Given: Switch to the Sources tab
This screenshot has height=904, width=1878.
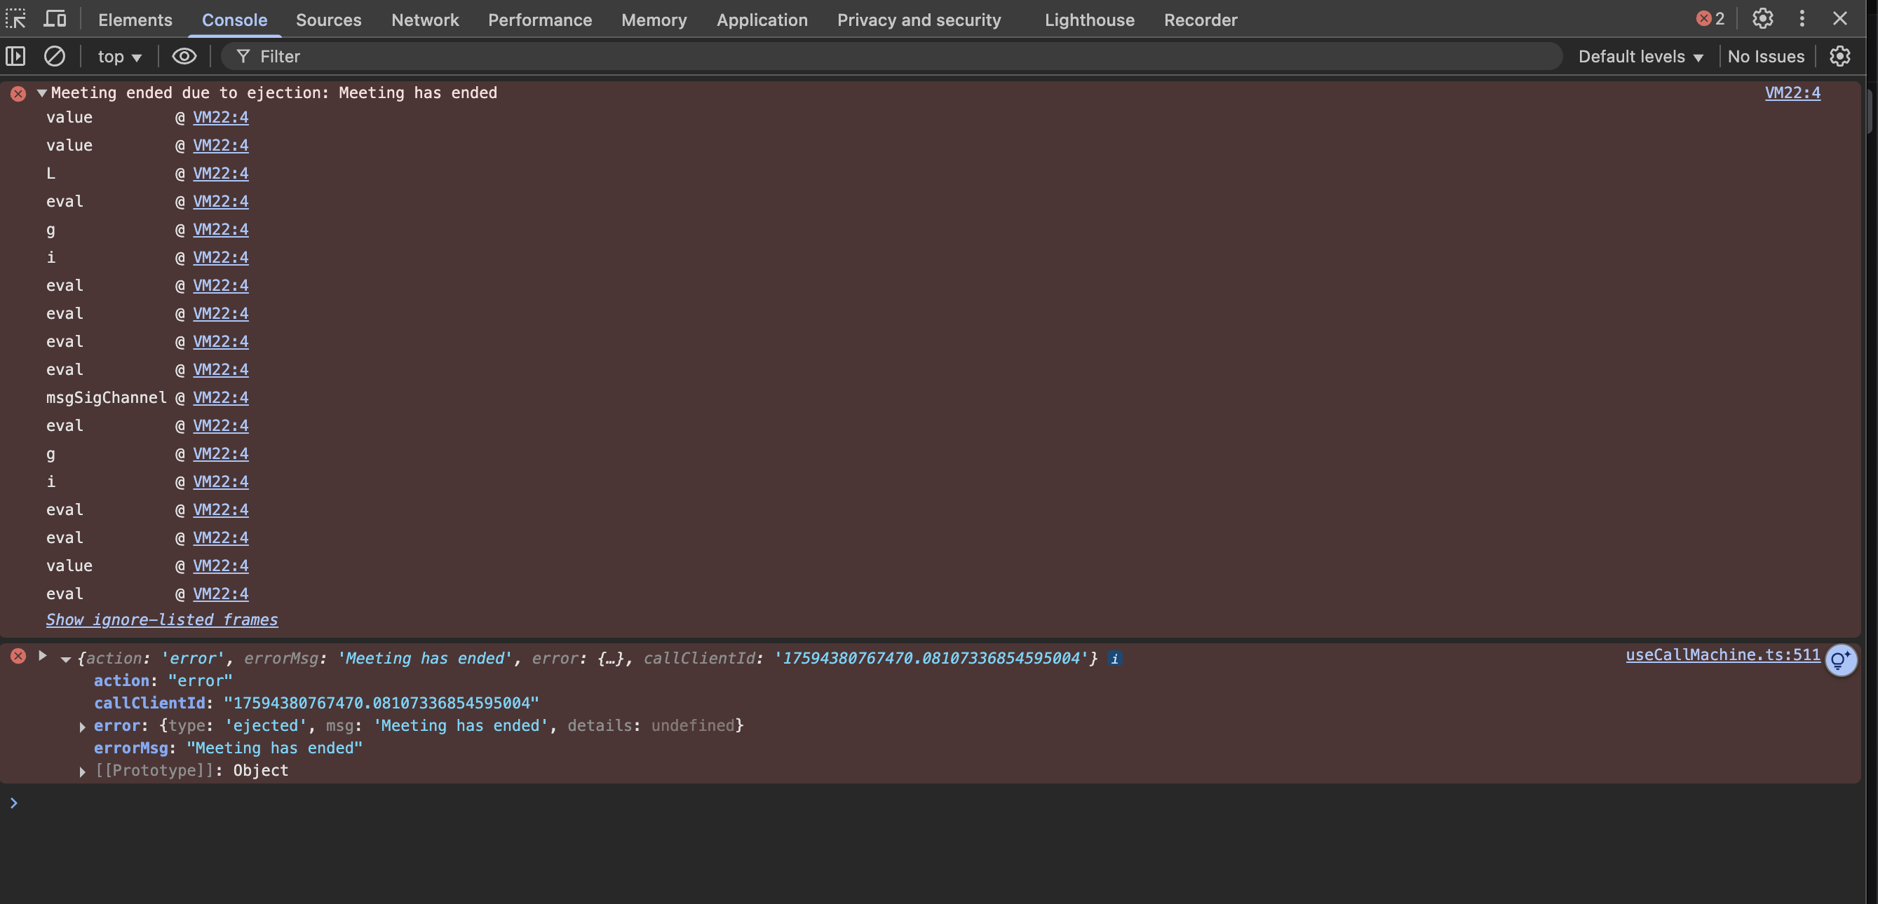Looking at the screenshot, I should click(x=328, y=20).
